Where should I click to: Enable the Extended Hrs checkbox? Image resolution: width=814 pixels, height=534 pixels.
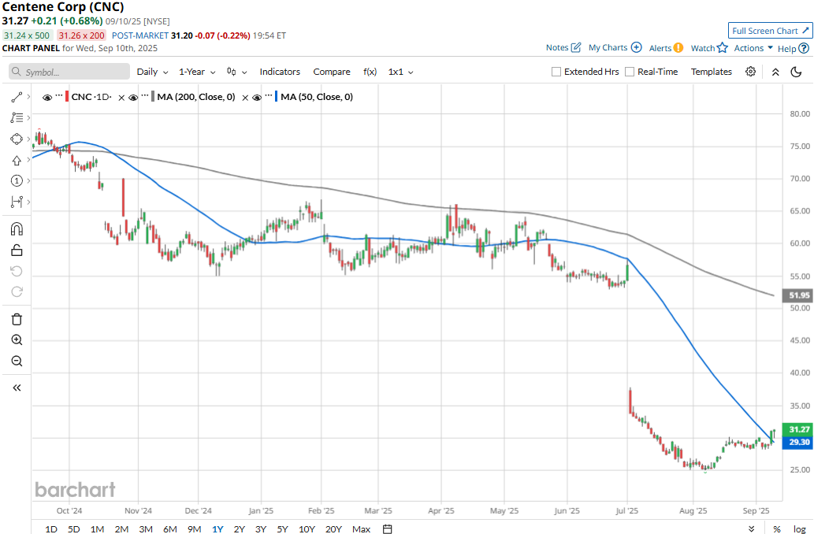pyautogui.click(x=556, y=72)
